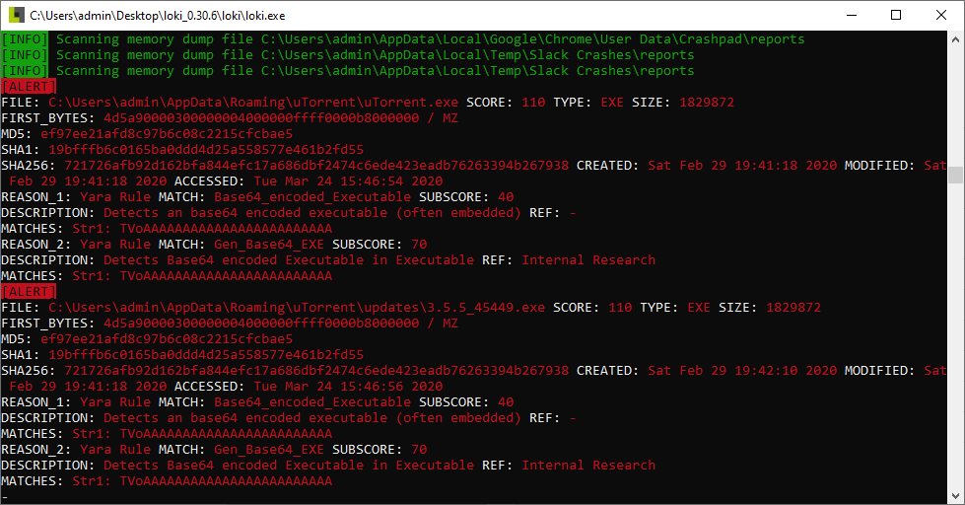Click the title path C:\Users\admin\Desktop\loki_0.30.6\loki\loki.exe
The image size is (965, 505).
[x=158, y=16]
